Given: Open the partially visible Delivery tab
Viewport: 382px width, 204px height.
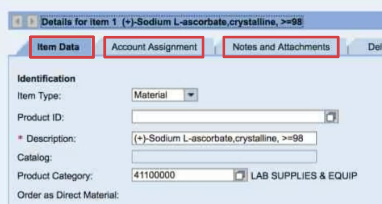Looking at the screenshot, I should pyautogui.click(x=375, y=47).
